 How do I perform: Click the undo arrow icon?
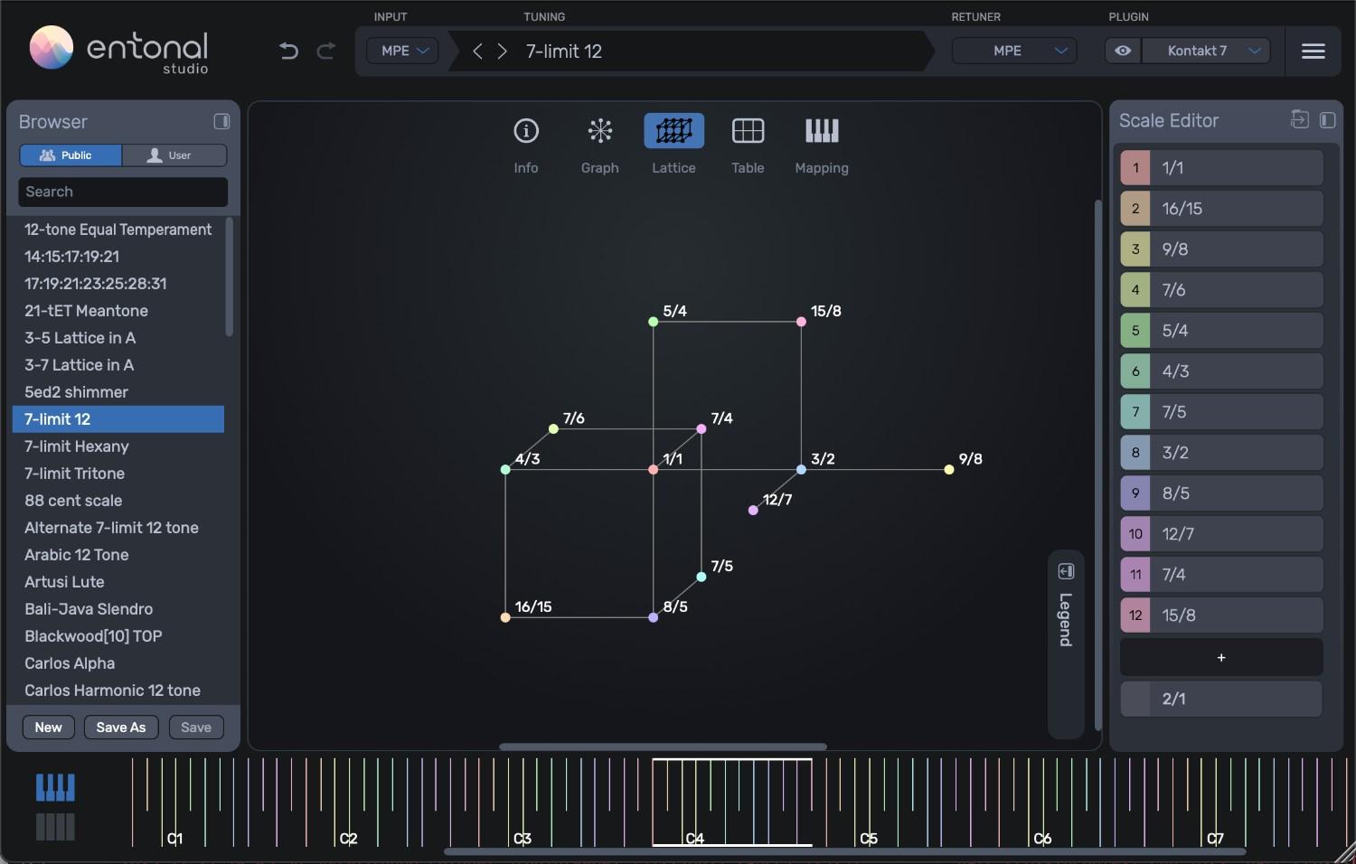(x=288, y=51)
